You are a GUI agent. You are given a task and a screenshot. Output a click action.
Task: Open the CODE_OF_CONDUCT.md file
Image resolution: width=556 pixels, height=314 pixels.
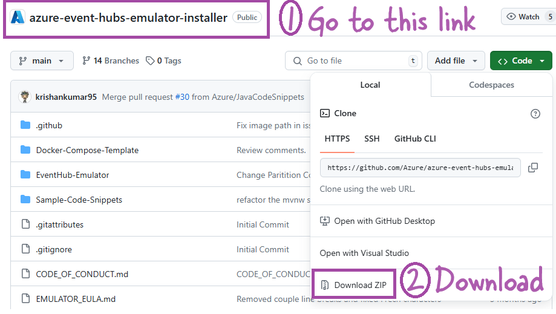pyautogui.click(x=82, y=274)
